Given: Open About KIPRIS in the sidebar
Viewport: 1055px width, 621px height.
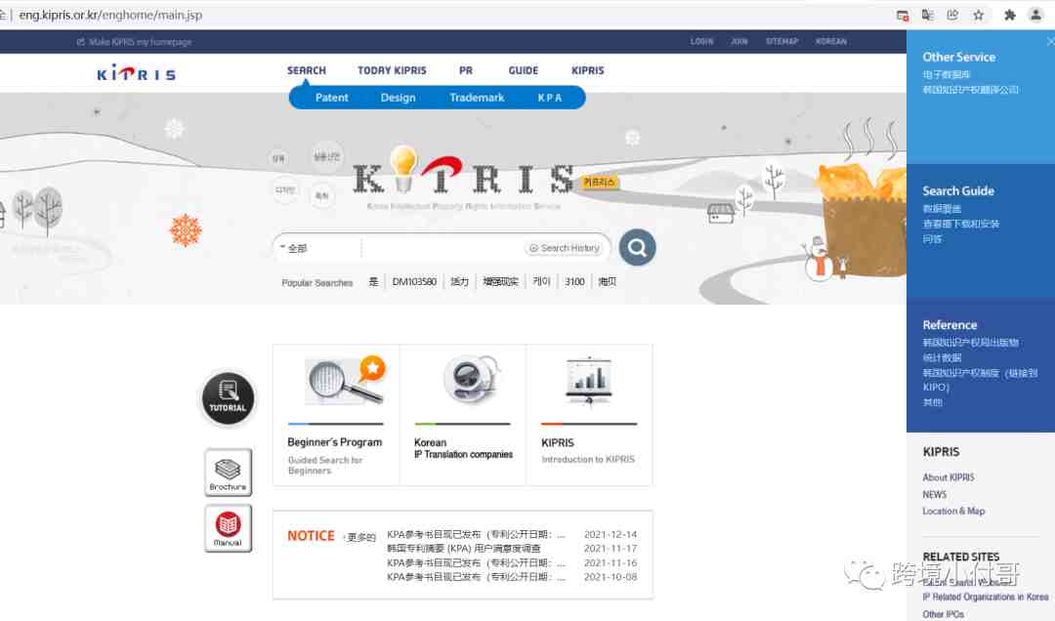Looking at the screenshot, I should point(948,477).
